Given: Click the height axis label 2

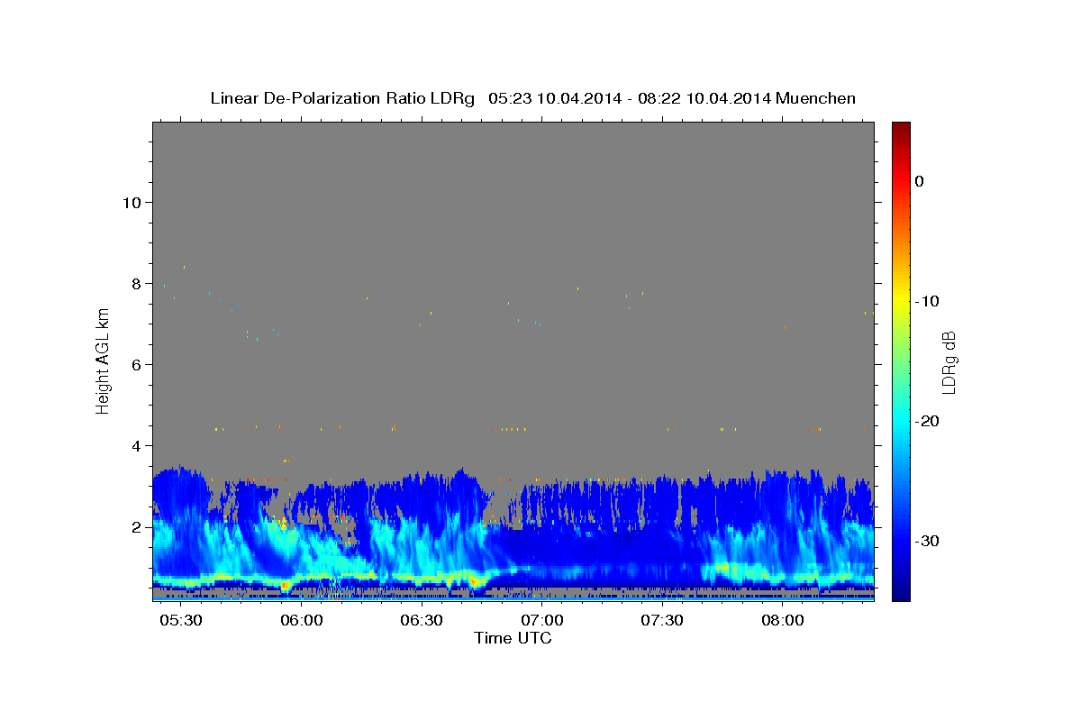Looking at the screenshot, I should [x=136, y=526].
